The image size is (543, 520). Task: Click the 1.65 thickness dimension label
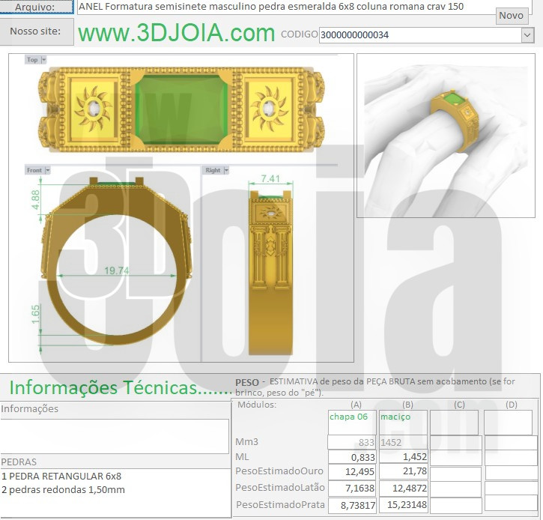click(36, 314)
